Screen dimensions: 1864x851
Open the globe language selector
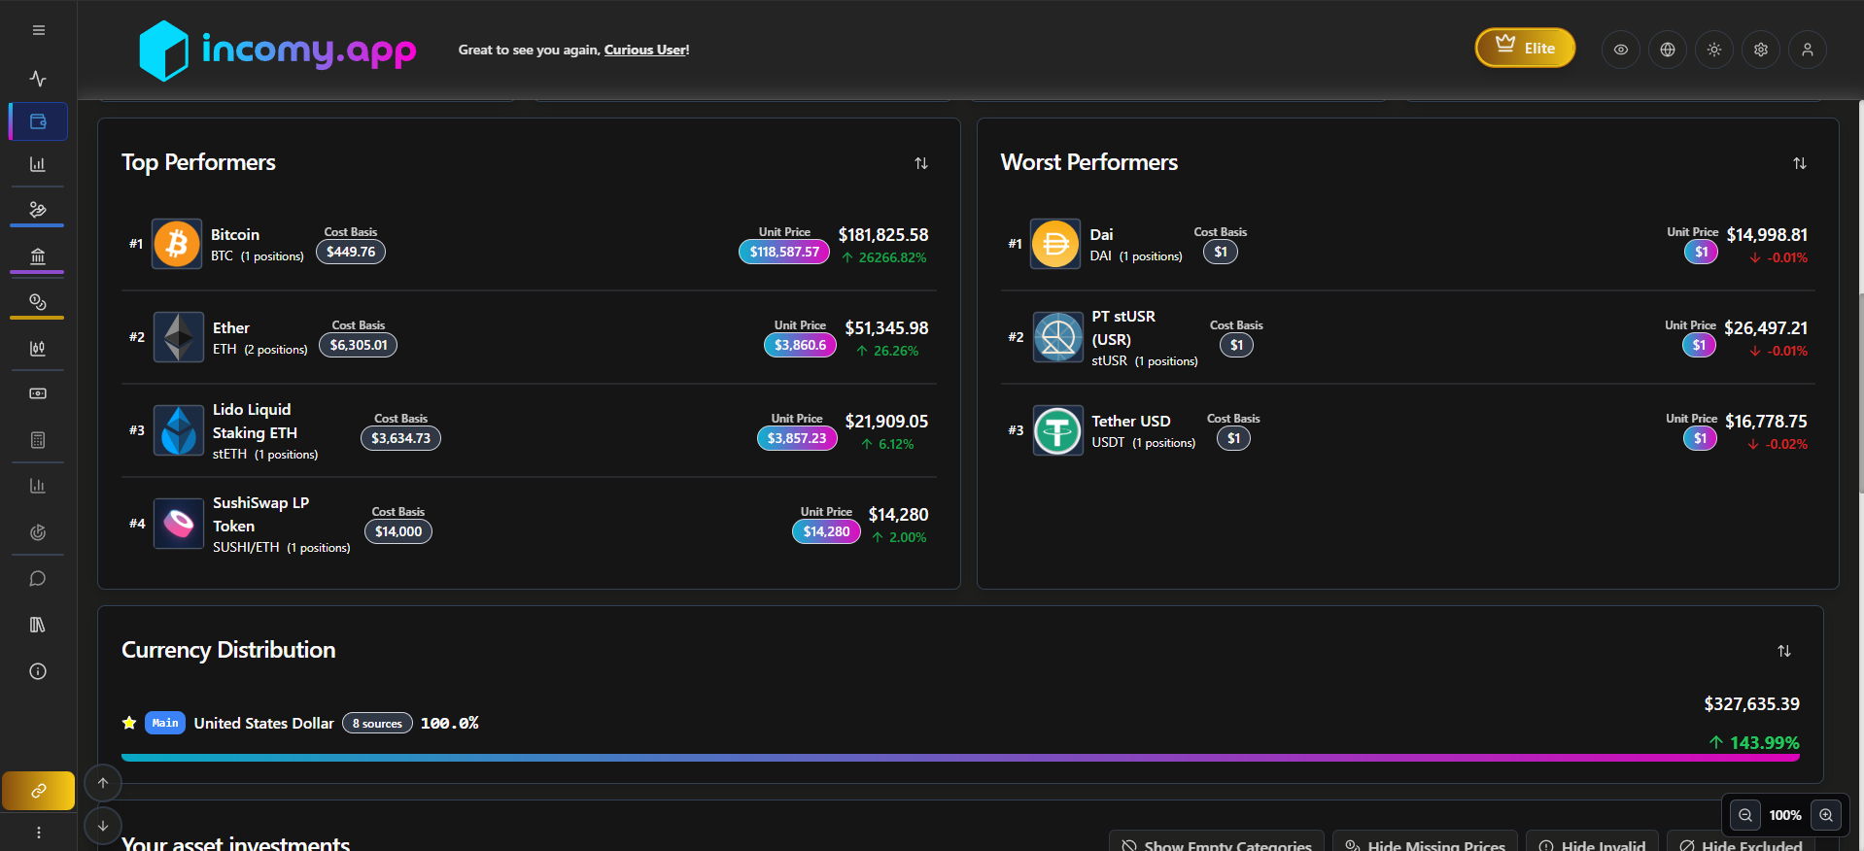pos(1667,50)
